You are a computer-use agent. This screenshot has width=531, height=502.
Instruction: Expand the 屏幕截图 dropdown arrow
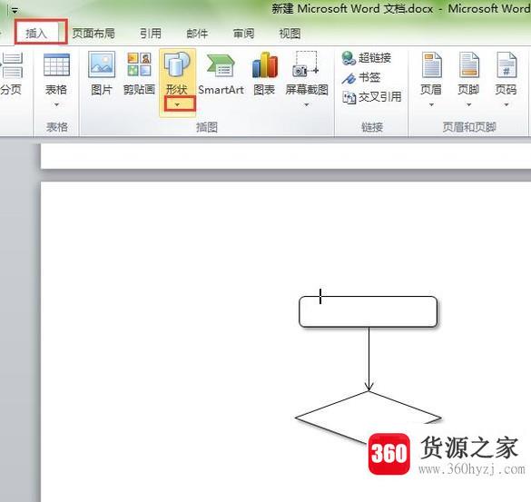point(307,104)
